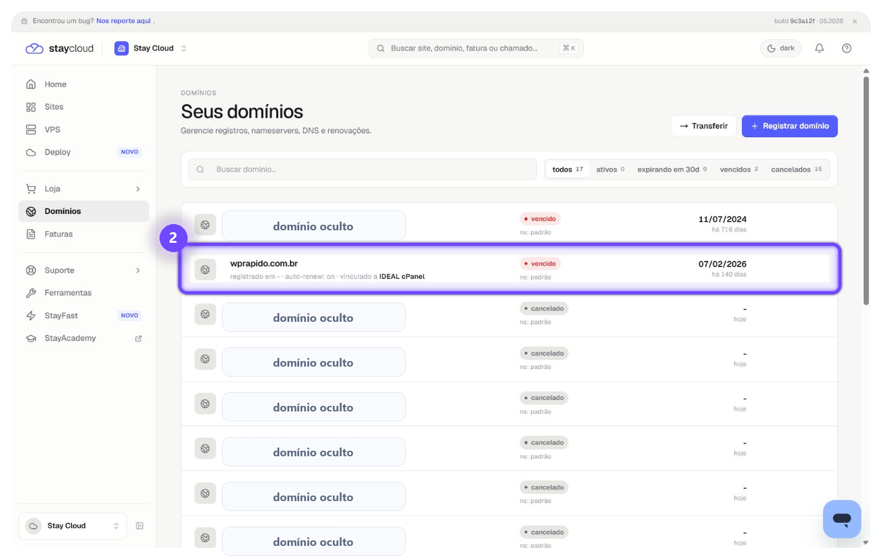Image resolution: width=882 pixels, height=559 pixels.
Task: Click the vencido badge for wprapido.com.br
Action: coord(540,263)
